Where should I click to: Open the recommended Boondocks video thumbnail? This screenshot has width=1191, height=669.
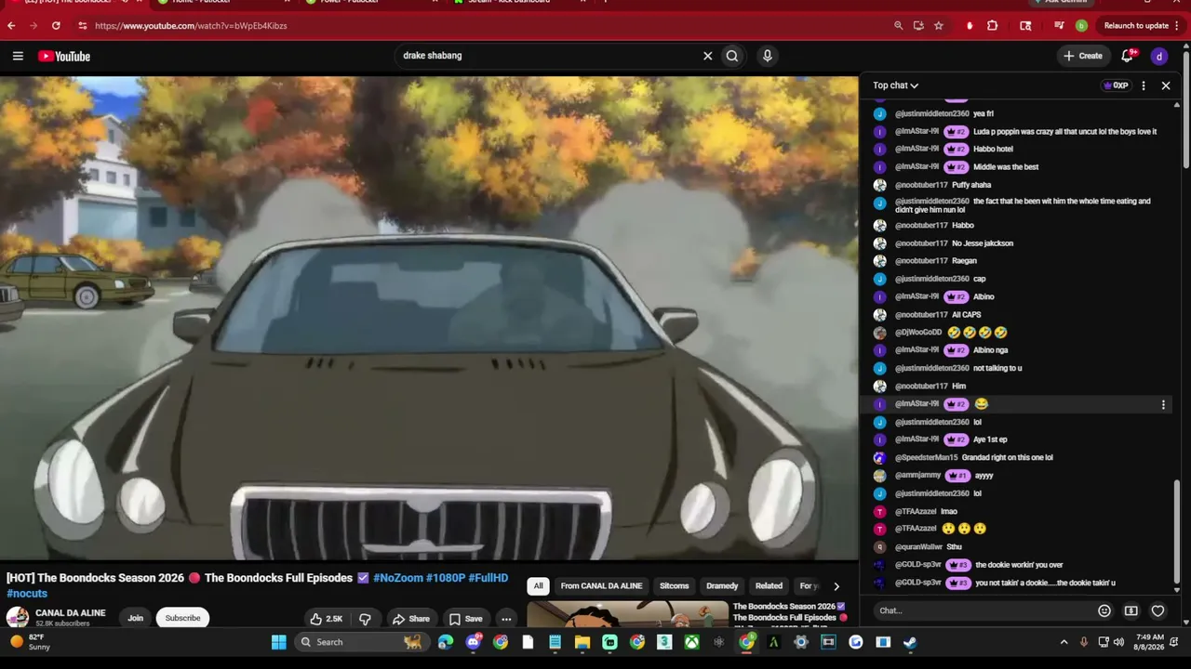click(628, 614)
